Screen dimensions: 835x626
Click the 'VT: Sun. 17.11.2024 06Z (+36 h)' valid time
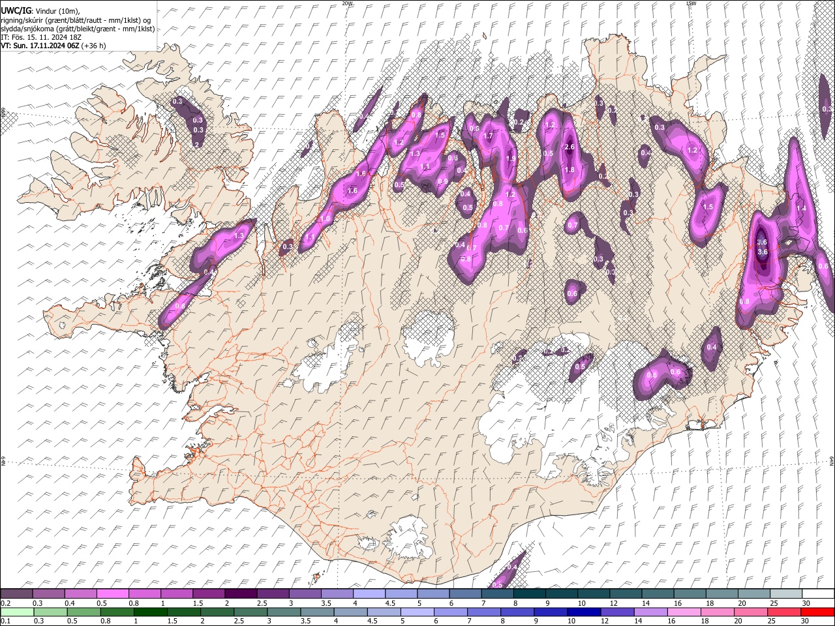coord(53,46)
